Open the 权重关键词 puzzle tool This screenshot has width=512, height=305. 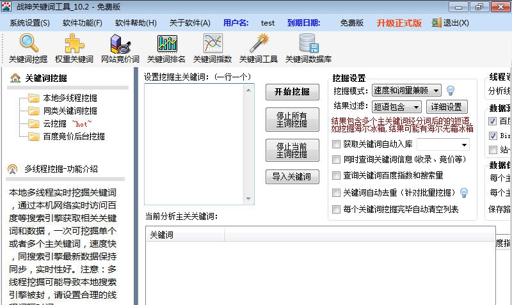coord(74,49)
